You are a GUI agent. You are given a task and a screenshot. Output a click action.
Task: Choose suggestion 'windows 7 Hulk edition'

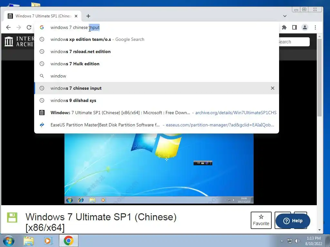coord(157,64)
